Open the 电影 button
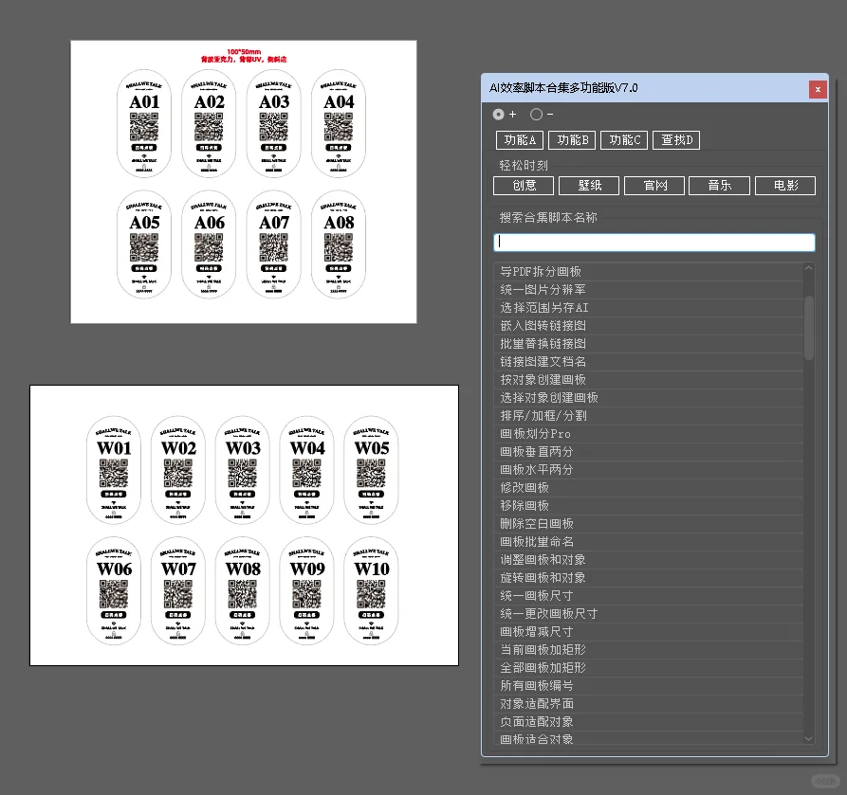The height and width of the screenshot is (795, 847). tap(784, 186)
